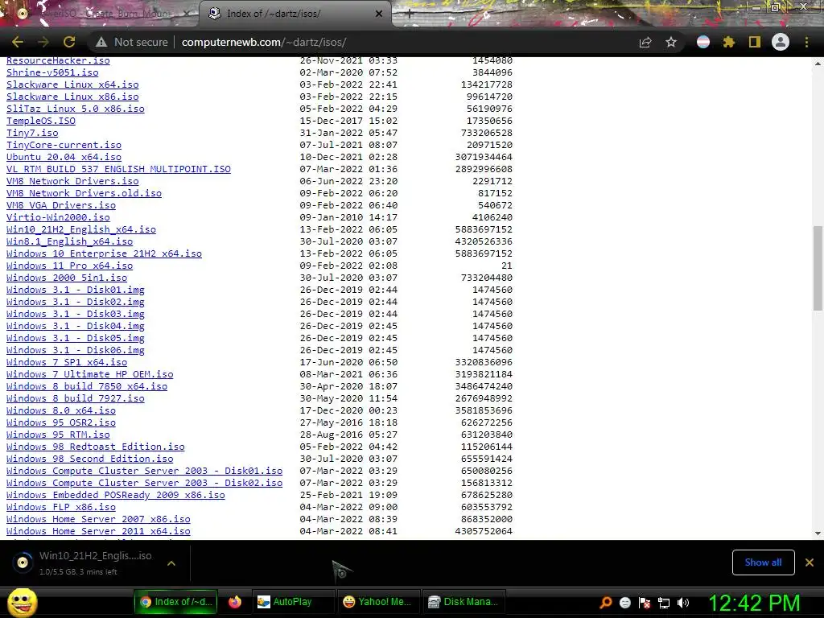
Task: Download Windows_11_Pro_x64.iso
Action: click(x=69, y=266)
